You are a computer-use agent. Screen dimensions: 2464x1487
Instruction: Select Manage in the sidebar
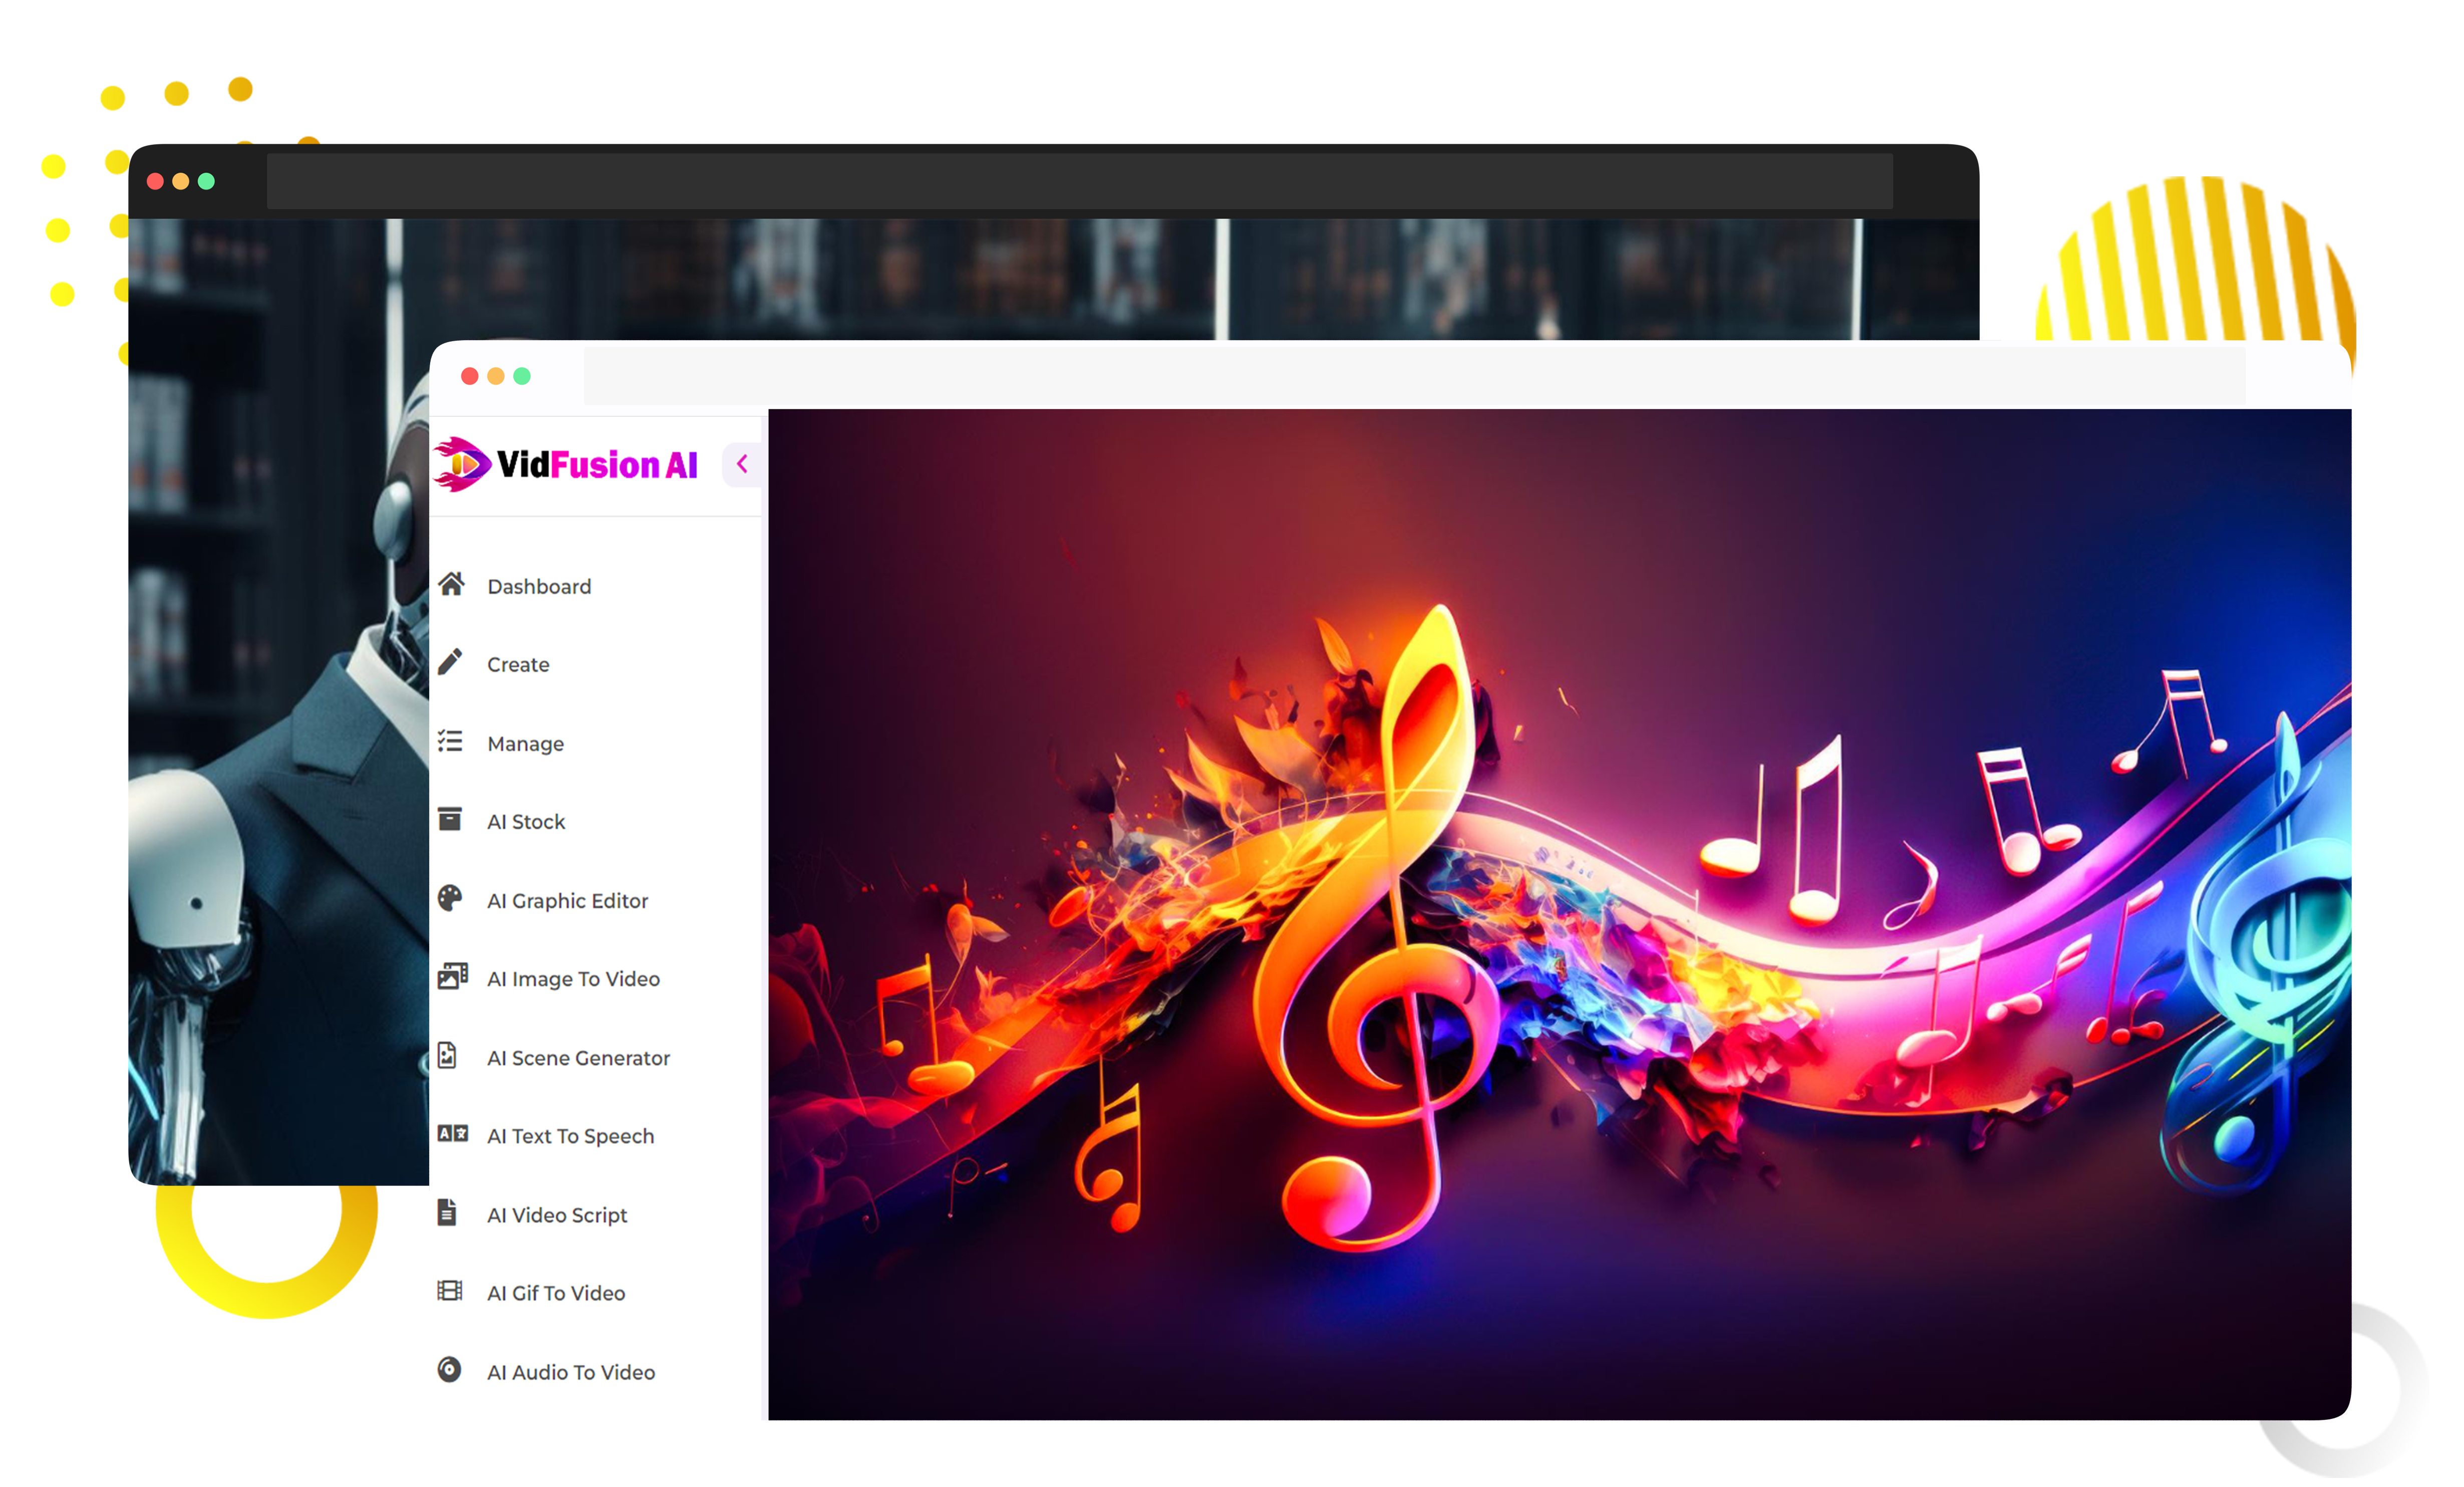pyautogui.click(x=525, y=743)
